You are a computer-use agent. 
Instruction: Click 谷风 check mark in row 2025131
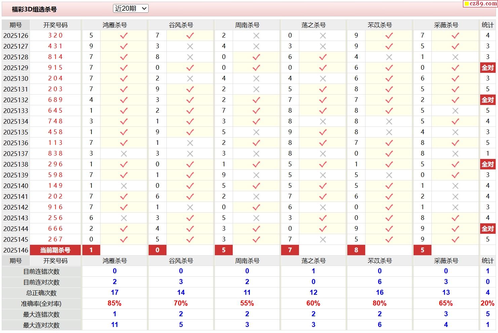190,89
